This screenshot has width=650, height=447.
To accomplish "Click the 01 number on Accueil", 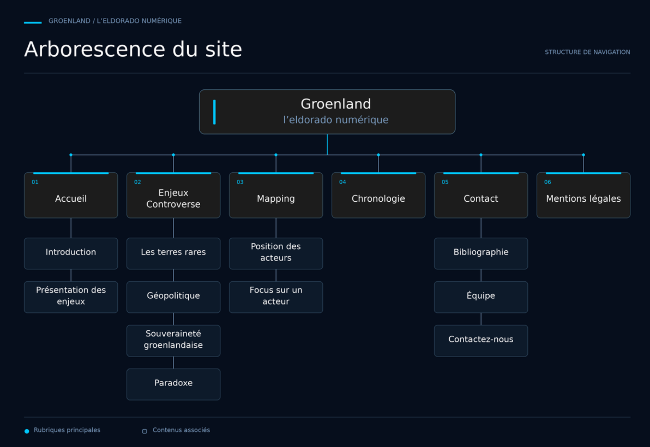I will click(x=35, y=182).
